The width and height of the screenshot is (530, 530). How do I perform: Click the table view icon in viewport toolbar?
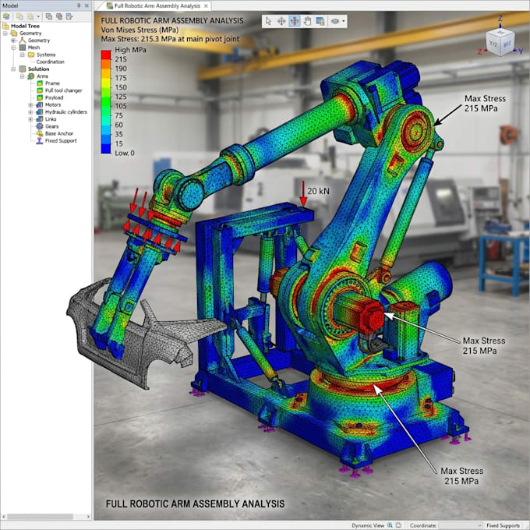320,21
